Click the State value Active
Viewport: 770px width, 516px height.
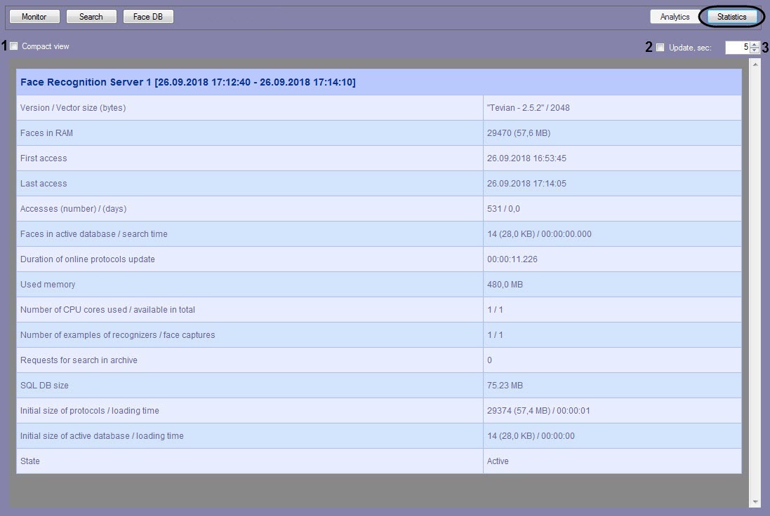[x=498, y=461]
